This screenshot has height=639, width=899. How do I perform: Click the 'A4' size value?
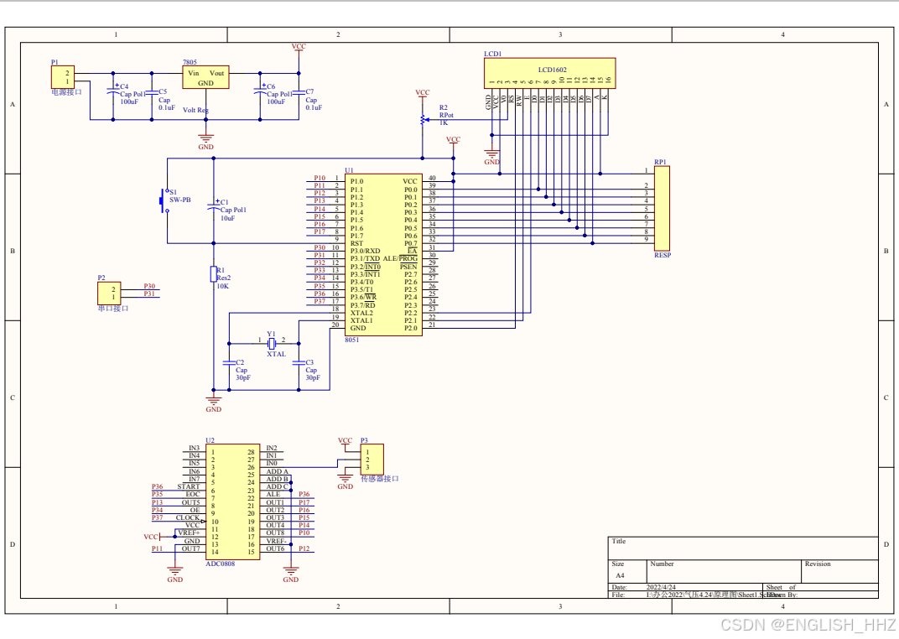pos(620,575)
